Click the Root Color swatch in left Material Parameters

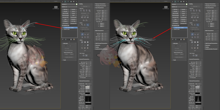(x=87, y=88)
